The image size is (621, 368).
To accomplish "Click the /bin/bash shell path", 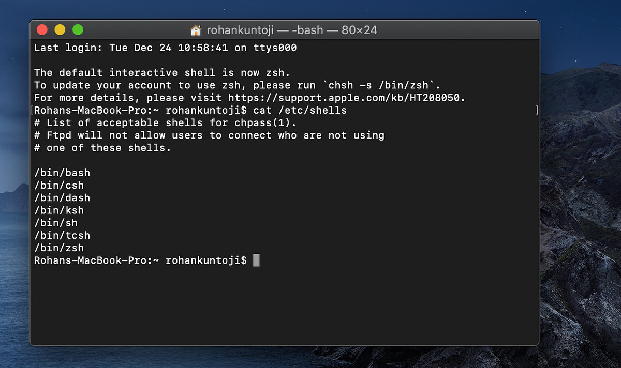I will tap(61, 173).
